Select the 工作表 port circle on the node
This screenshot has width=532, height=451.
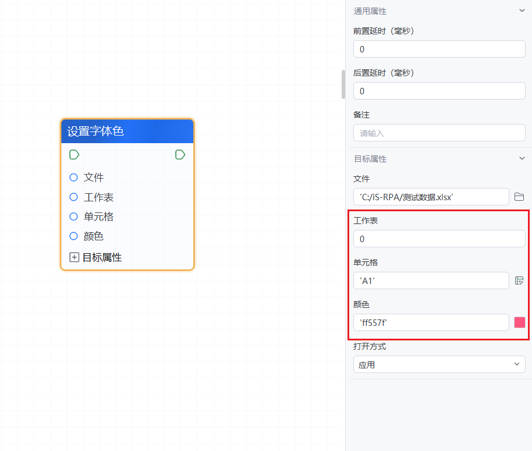tap(73, 197)
